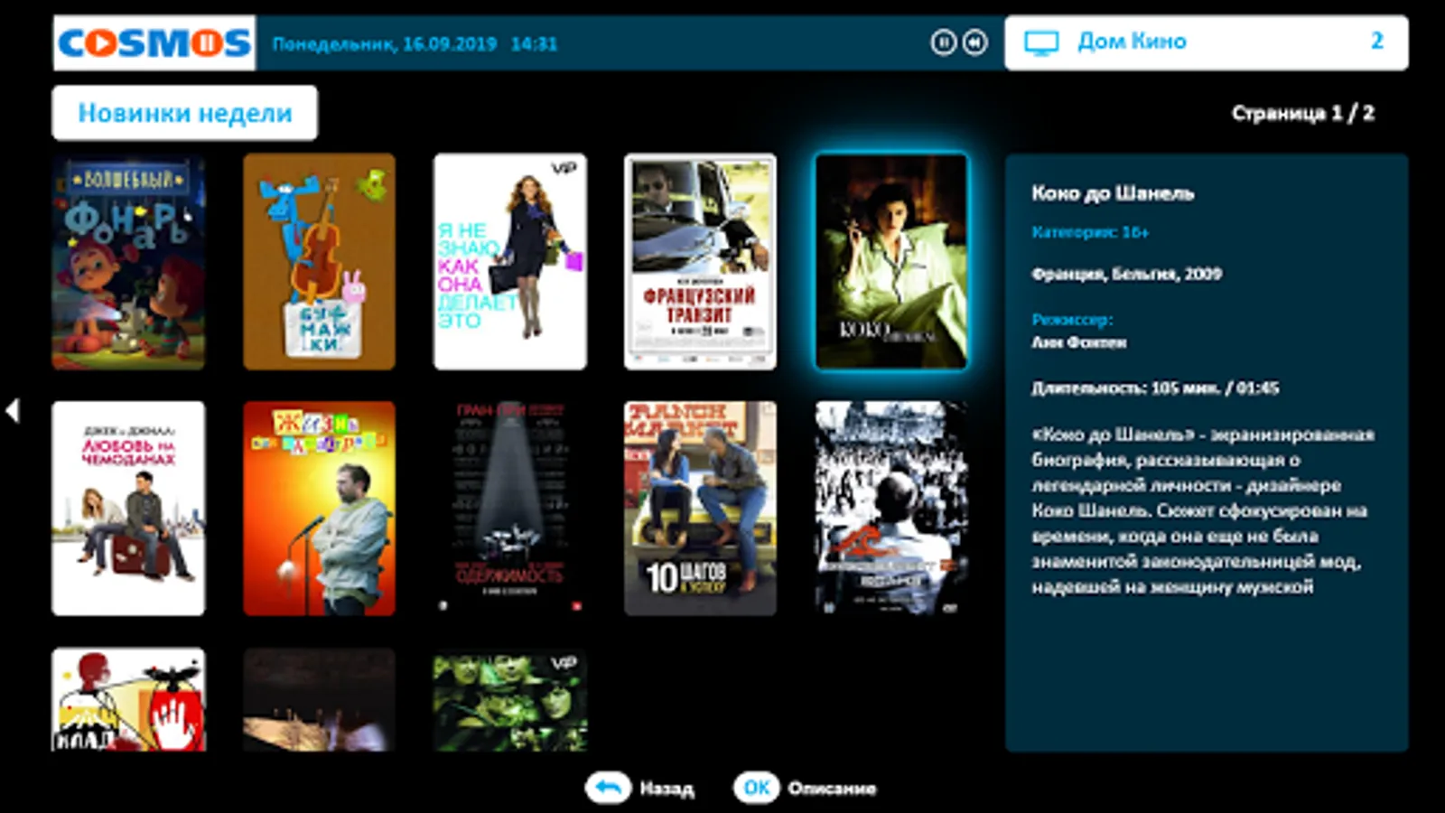Click the pause icon in the header
The width and height of the screenshot is (1445, 813).
pyautogui.click(x=943, y=42)
